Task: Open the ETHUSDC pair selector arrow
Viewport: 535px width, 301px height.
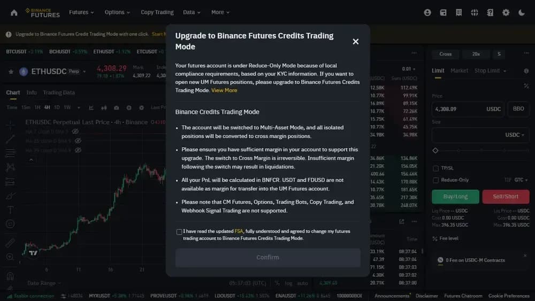Action: click(x=85, y=72)
